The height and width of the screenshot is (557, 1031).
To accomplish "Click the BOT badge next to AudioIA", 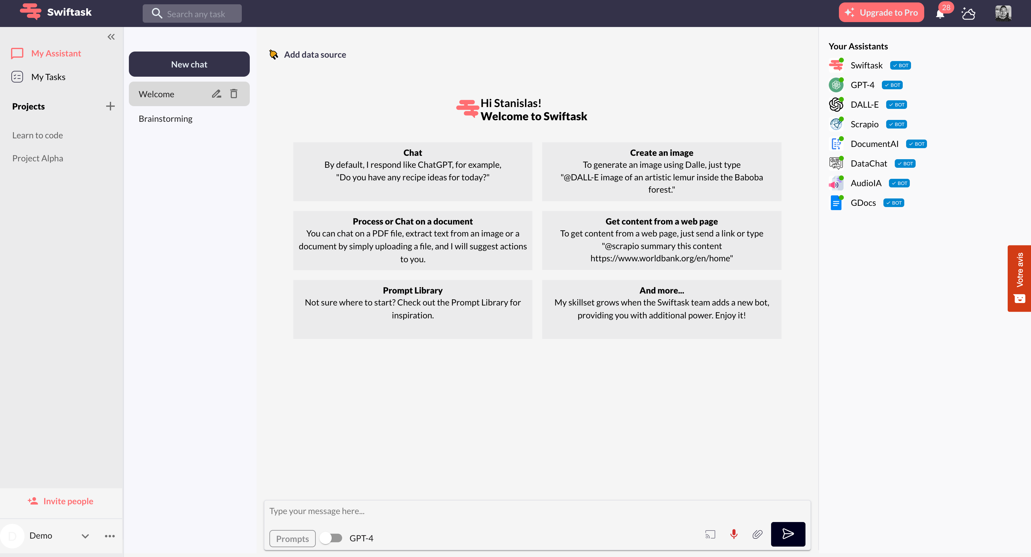I will [899, 183].
